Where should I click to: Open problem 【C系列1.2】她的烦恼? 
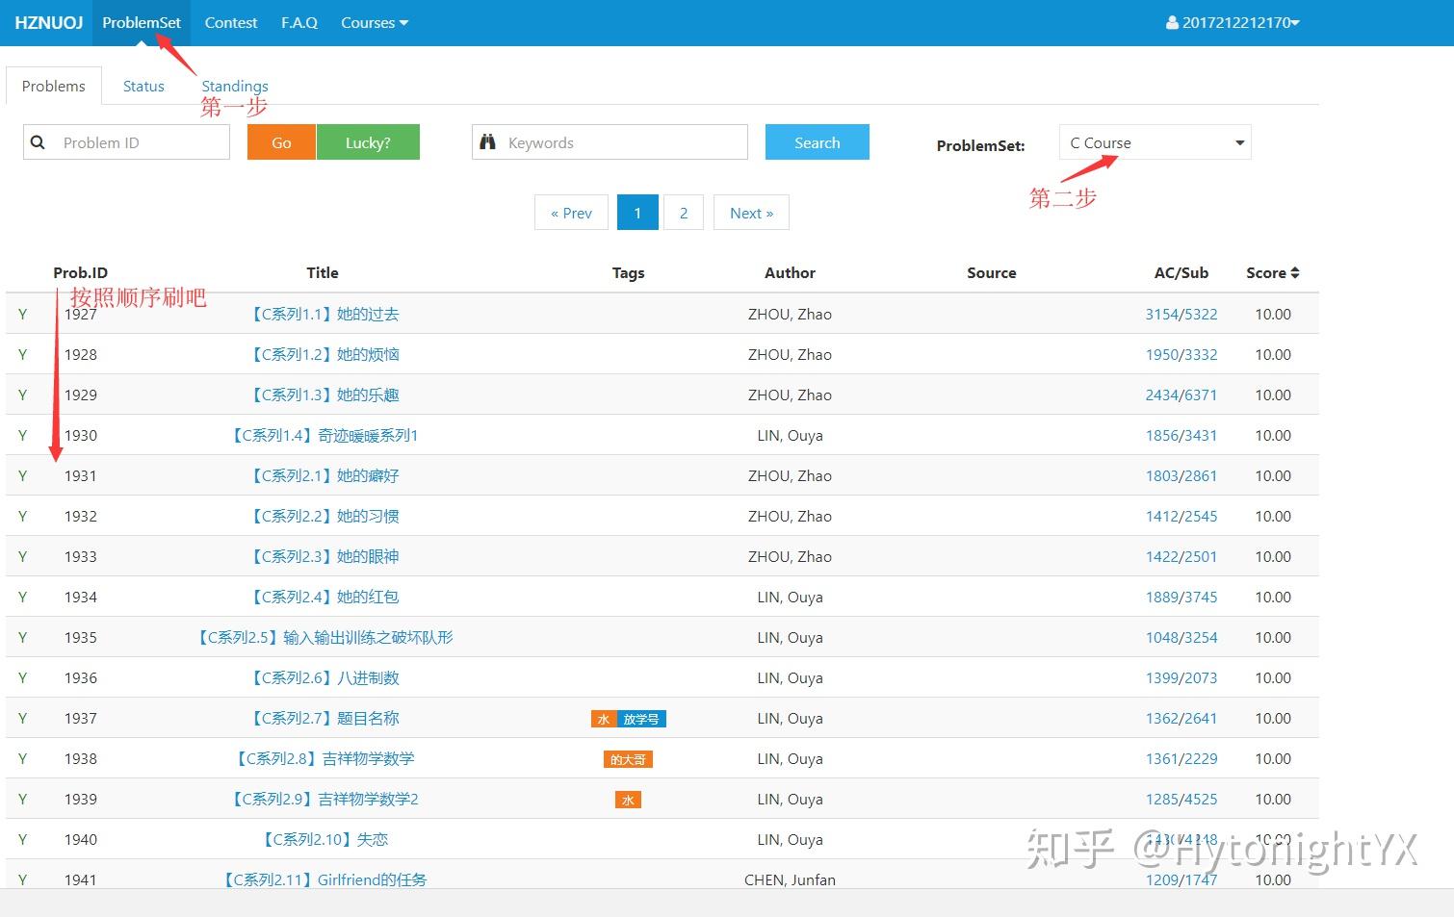click(323, 355)
